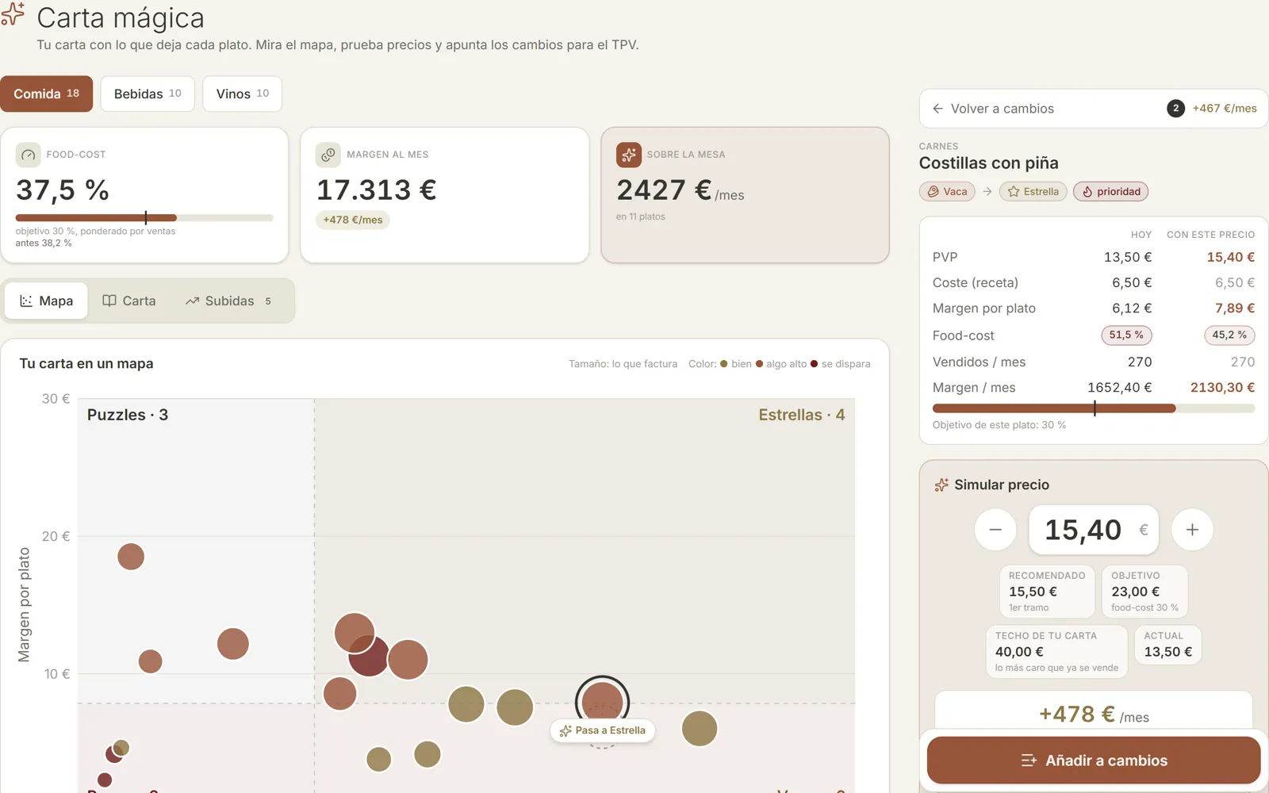Click the food-cost progress bar on the Food-cost card
The width and height of the screenshot is (1269, 793).
click(x=144, y=218)
